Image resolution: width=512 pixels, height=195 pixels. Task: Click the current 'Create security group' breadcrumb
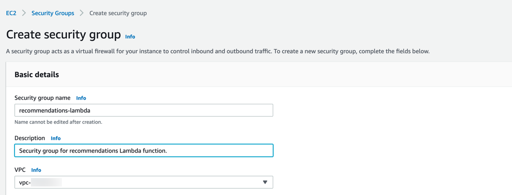click(118, 13)
